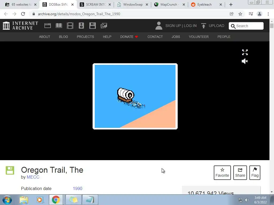274x205 pixels.
Task: Open Chrome media control icon
Action: click(251, 14)
